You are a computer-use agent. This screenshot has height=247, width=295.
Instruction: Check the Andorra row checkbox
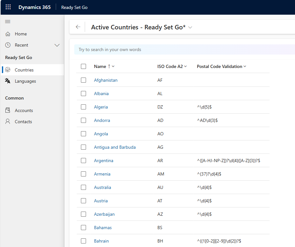(83, 120)
